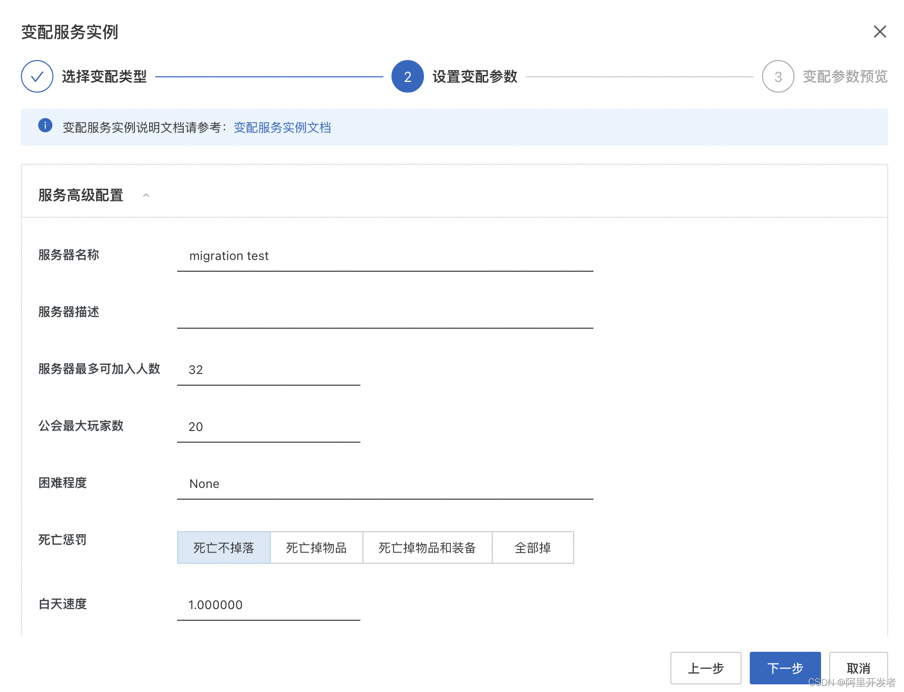Click the 困难程度 label
The height and width of the screenshot is (692, 904).
63,483
